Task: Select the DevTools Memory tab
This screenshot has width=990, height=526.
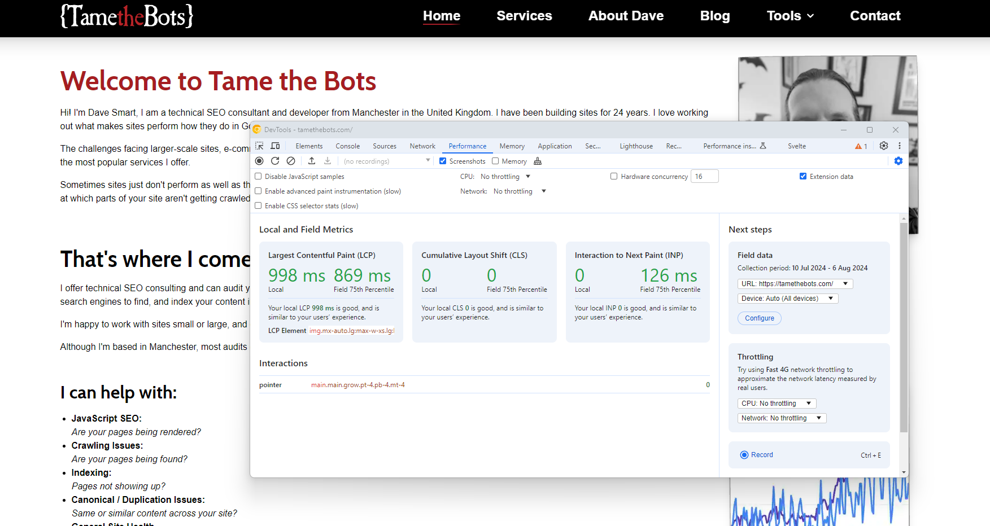Action: click(x=512, y=146)
